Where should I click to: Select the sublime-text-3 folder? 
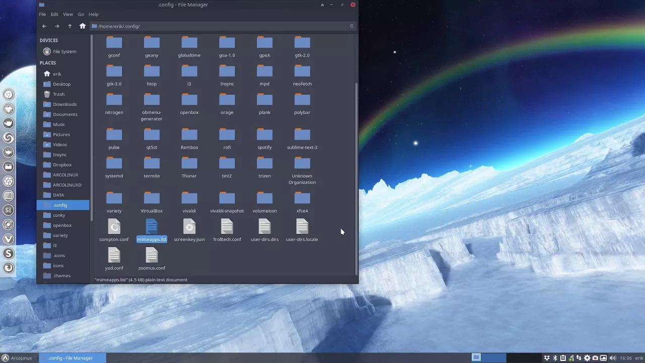pos(302,139)
